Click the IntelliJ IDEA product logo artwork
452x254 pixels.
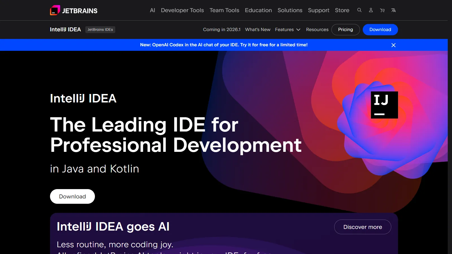(384, 105)
